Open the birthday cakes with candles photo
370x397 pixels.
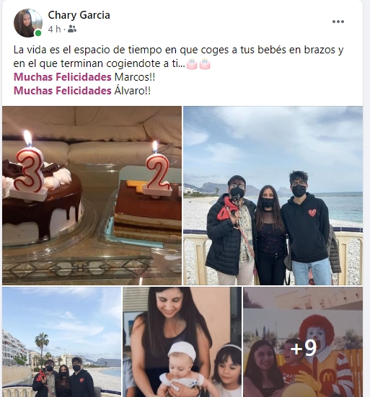92,196
